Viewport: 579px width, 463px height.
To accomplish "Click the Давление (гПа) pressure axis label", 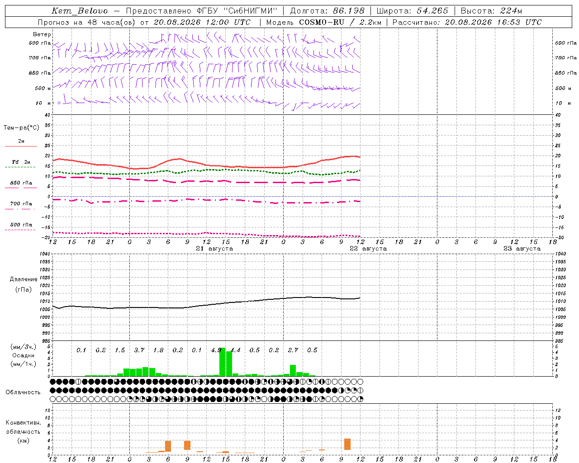I will click(x=24, y=284).
